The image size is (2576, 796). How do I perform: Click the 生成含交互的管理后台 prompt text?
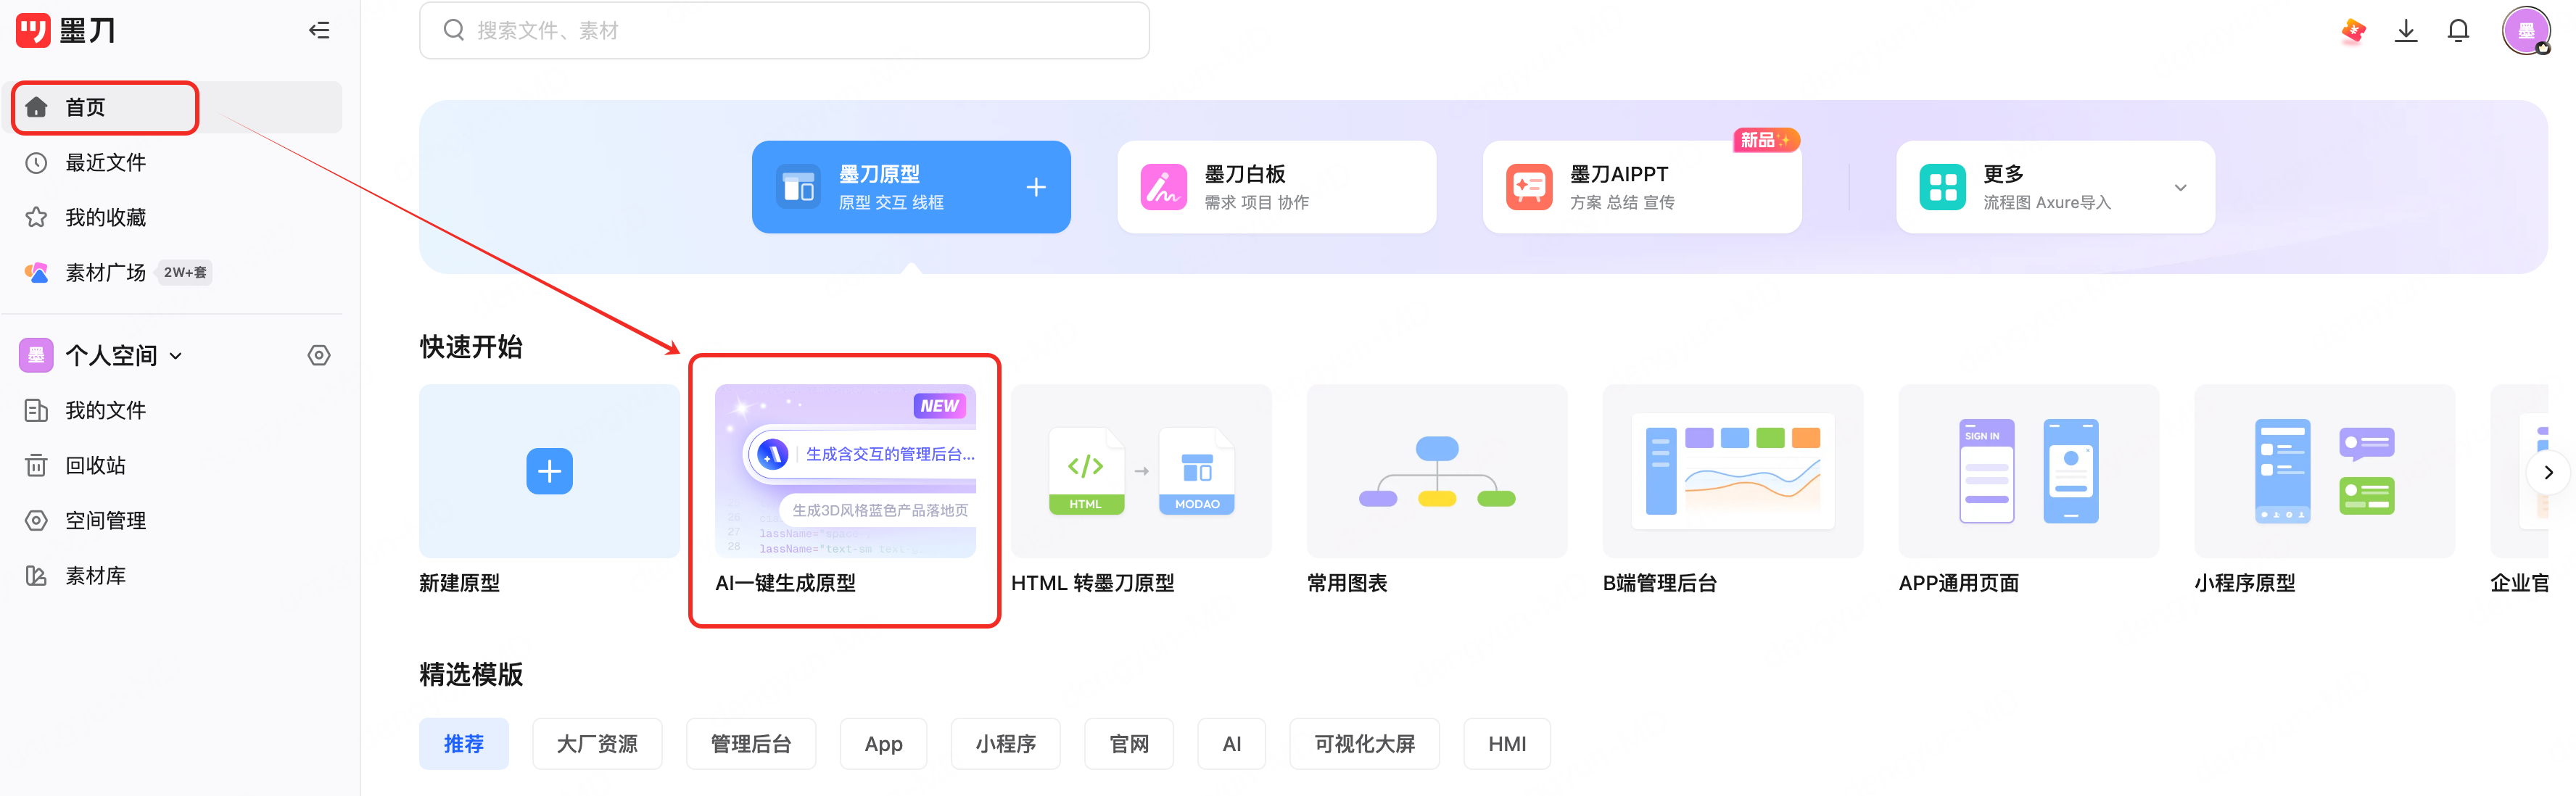890,454
